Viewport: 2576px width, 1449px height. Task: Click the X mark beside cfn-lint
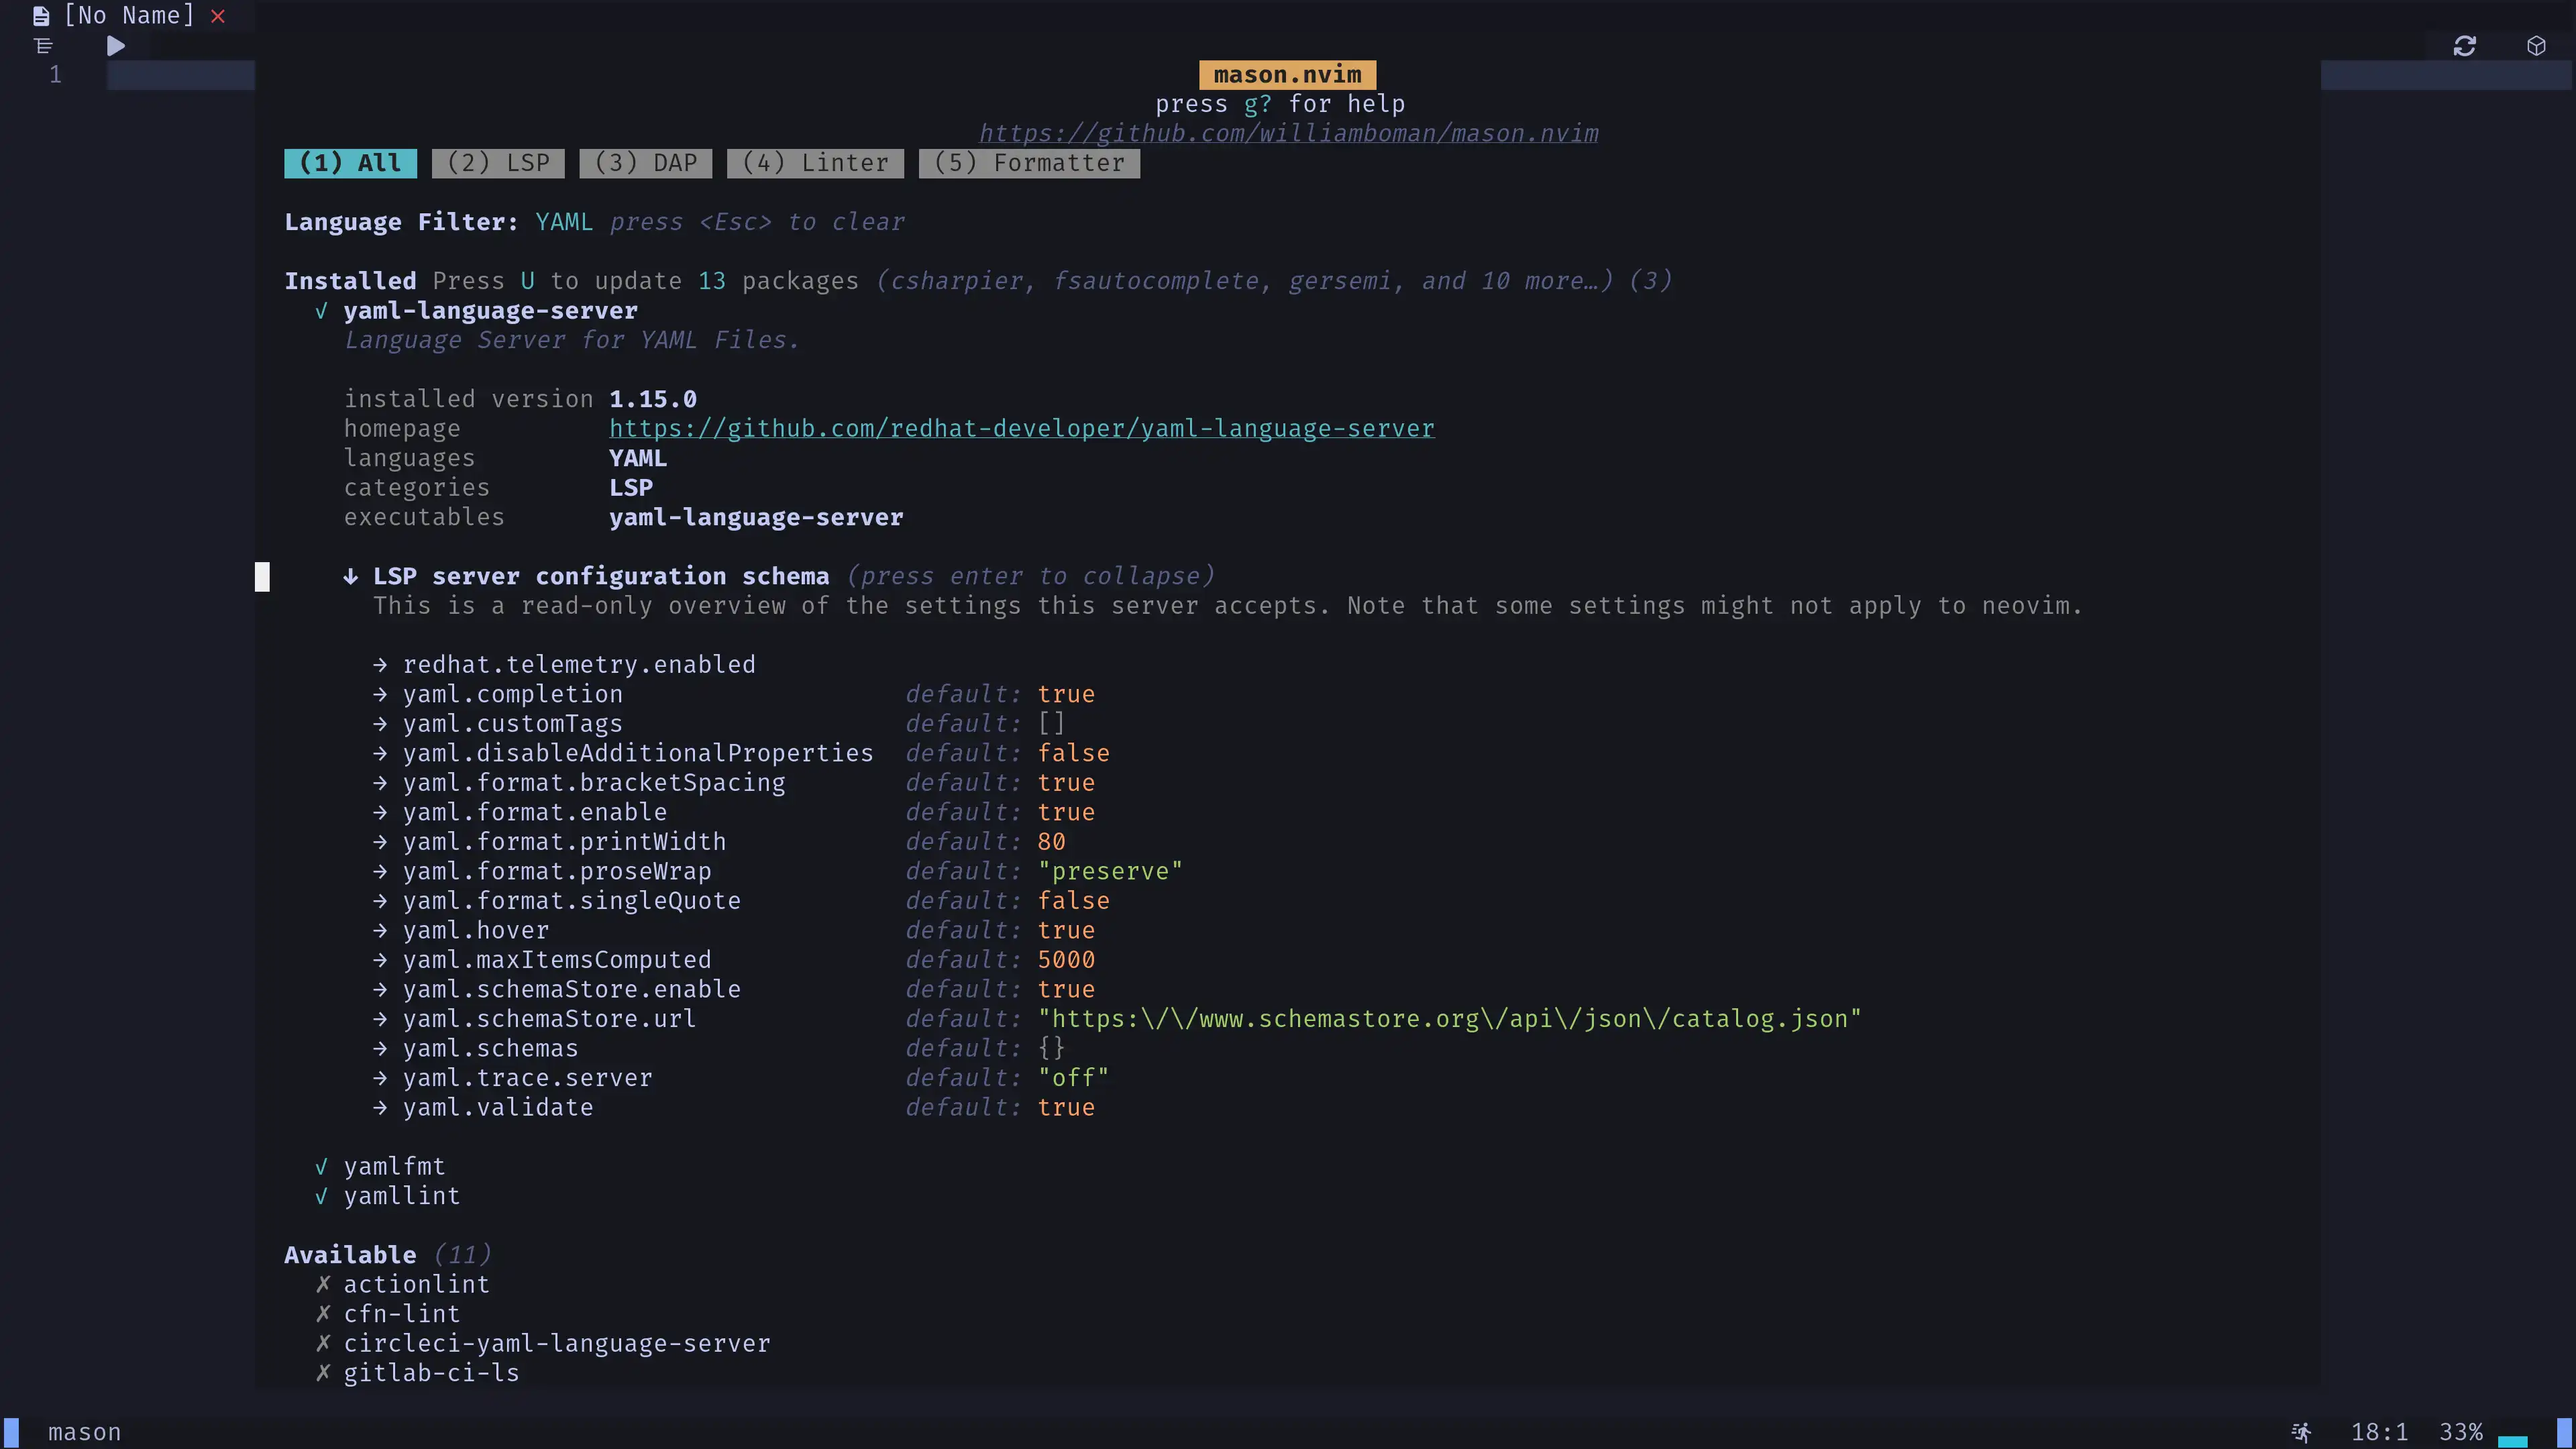pos(322,1314)
